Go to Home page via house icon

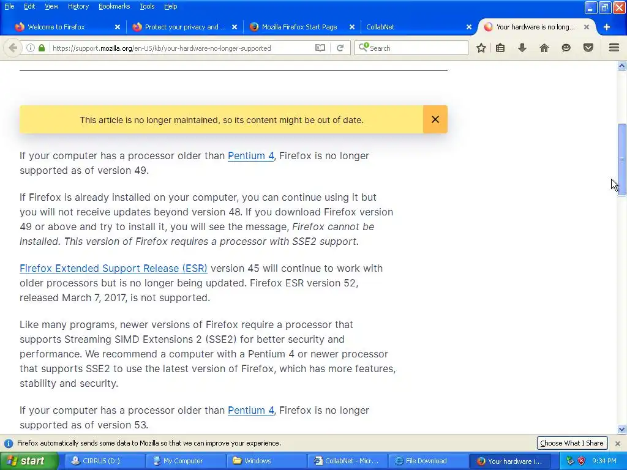(544, 48)
